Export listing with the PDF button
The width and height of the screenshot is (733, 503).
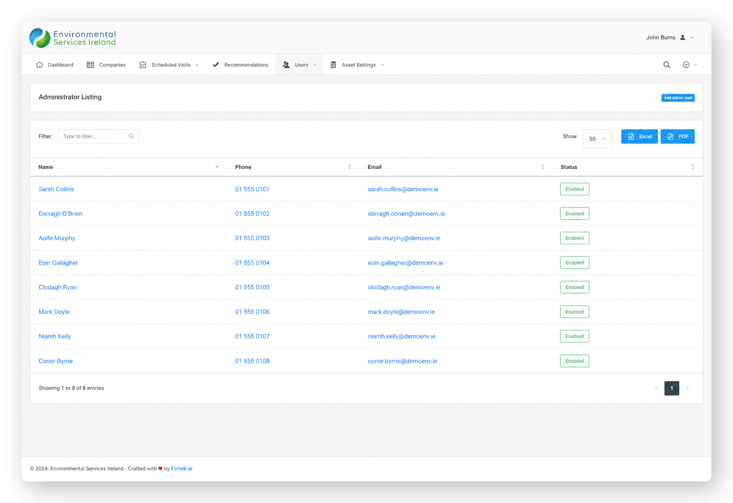pyautogui.click(x=677, y=137)
